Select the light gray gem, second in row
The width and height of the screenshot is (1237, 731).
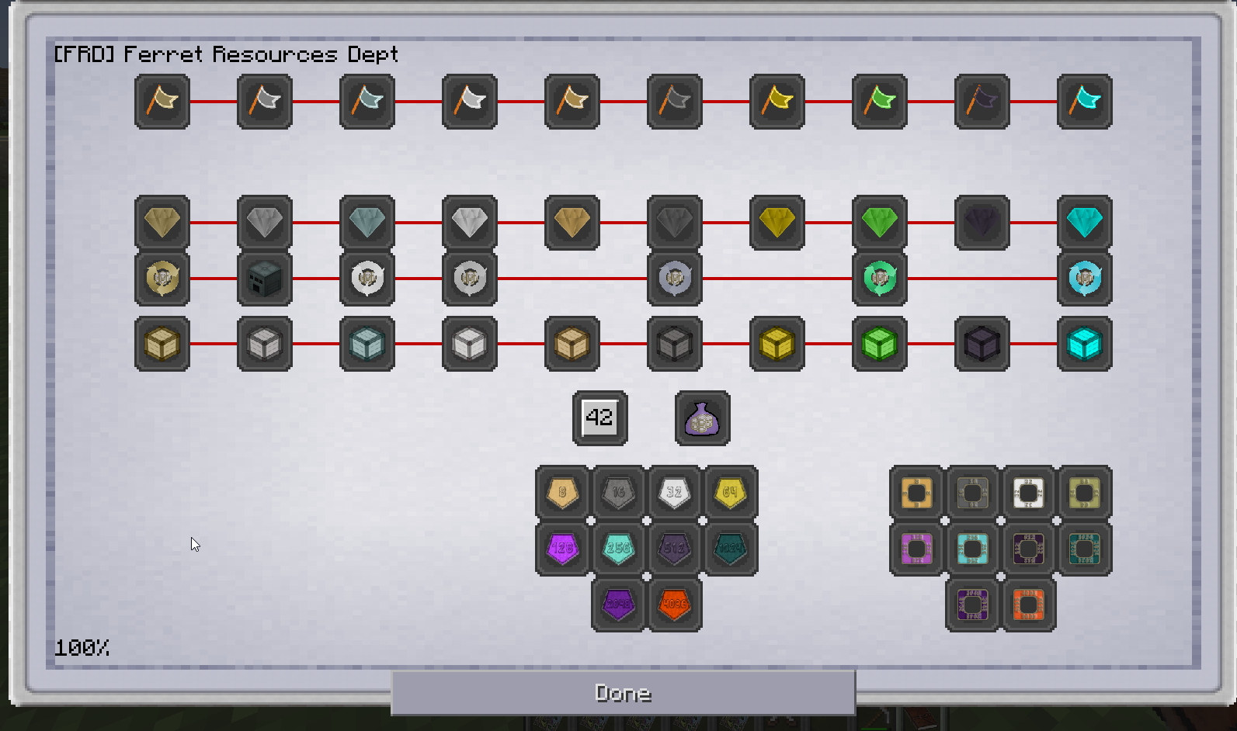pyautogui.click(x=265, y=223)
